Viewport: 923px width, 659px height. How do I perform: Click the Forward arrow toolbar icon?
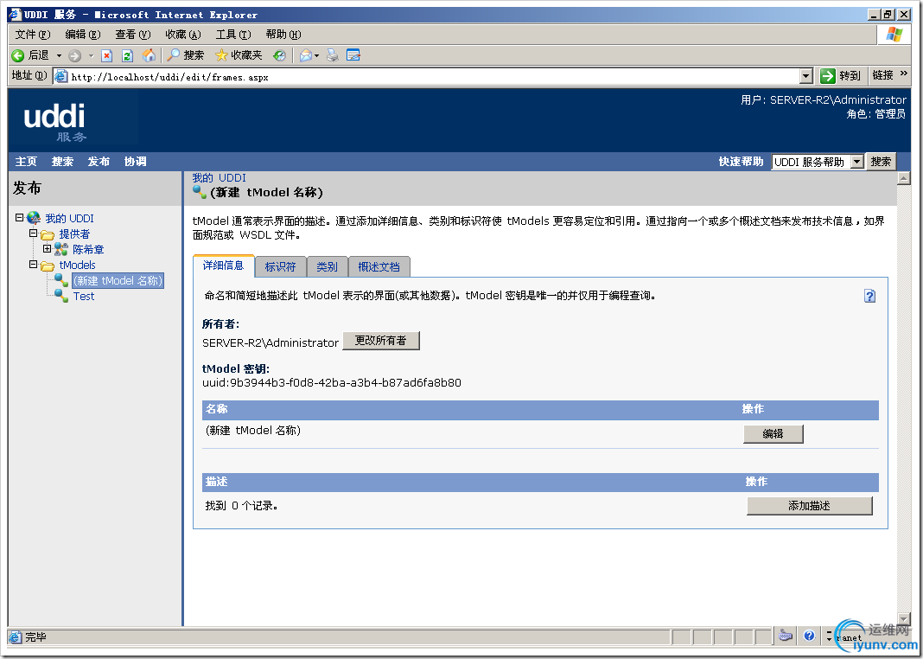coord(74,55)
